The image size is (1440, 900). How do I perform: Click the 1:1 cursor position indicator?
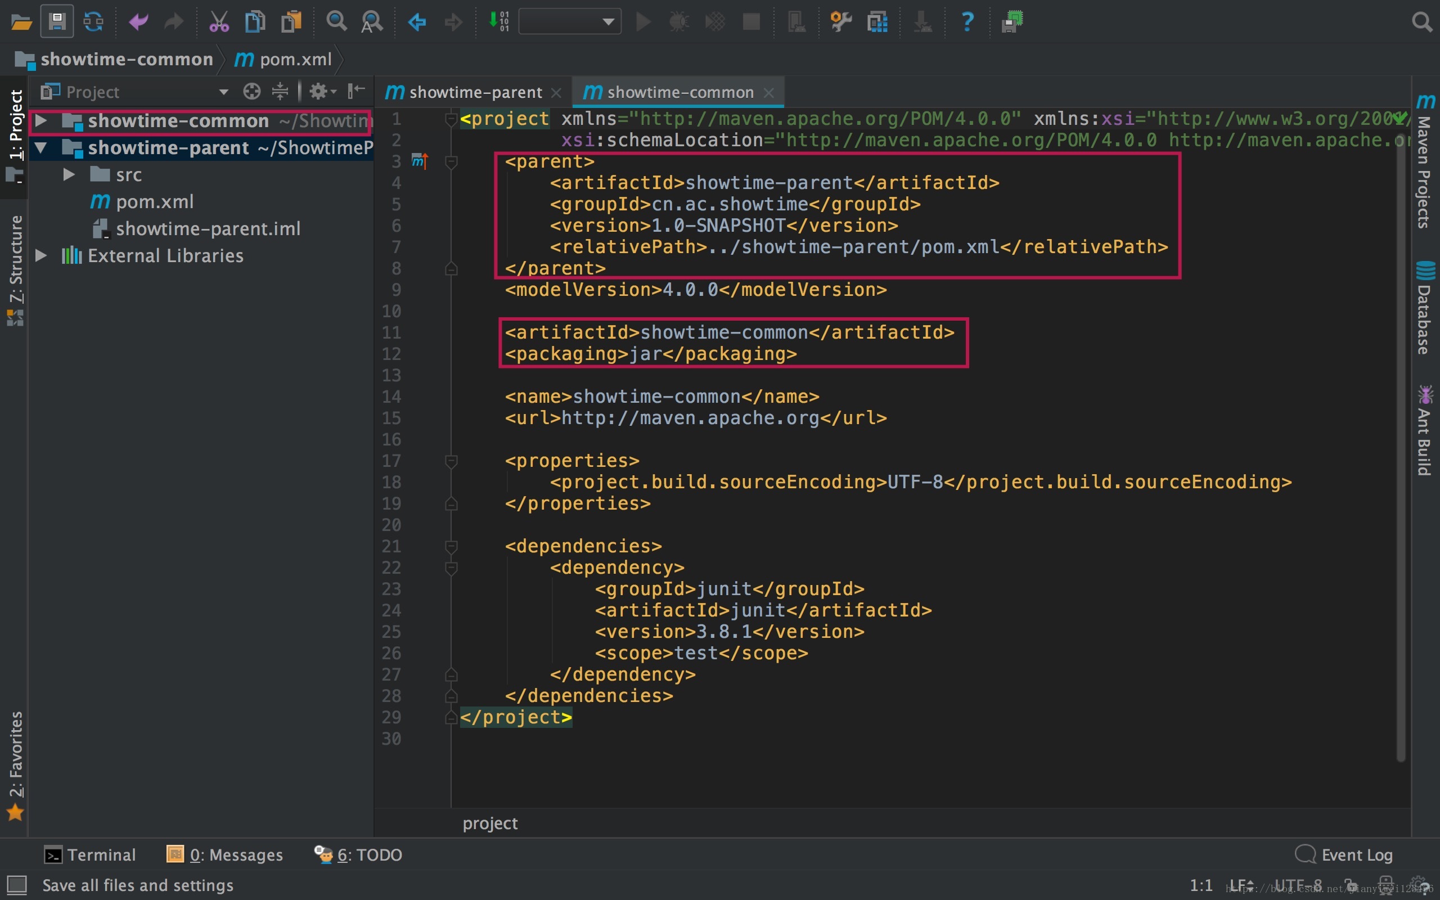click(x=1201, y=885)
